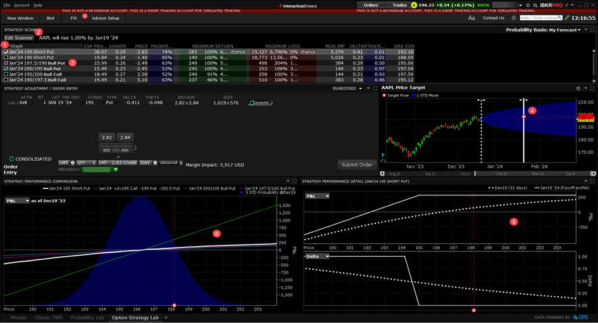Open the Account menu
598x323 pixels.
pyautogui.click(x=22, y=5)
